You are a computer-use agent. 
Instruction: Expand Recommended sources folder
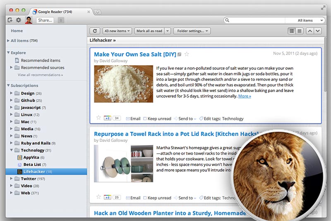12,67
